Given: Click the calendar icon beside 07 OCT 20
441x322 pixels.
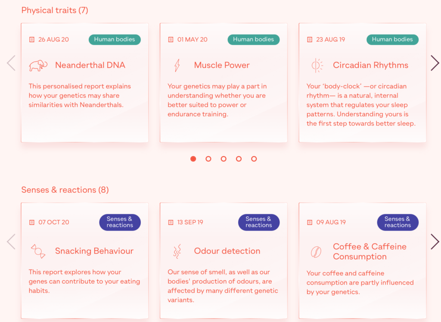Looking at the screenshot, I should (31, 222).
